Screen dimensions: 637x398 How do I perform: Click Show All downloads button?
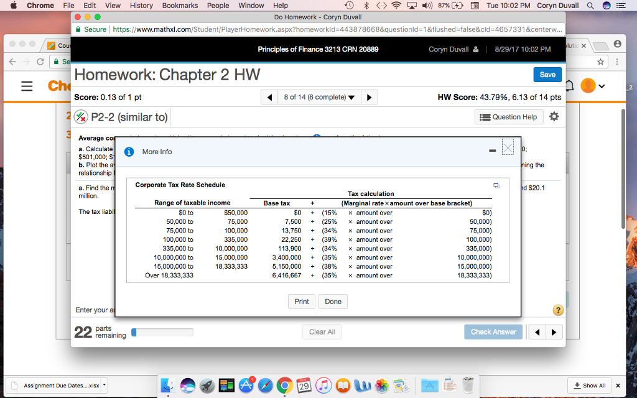click(x=590, y=386)
